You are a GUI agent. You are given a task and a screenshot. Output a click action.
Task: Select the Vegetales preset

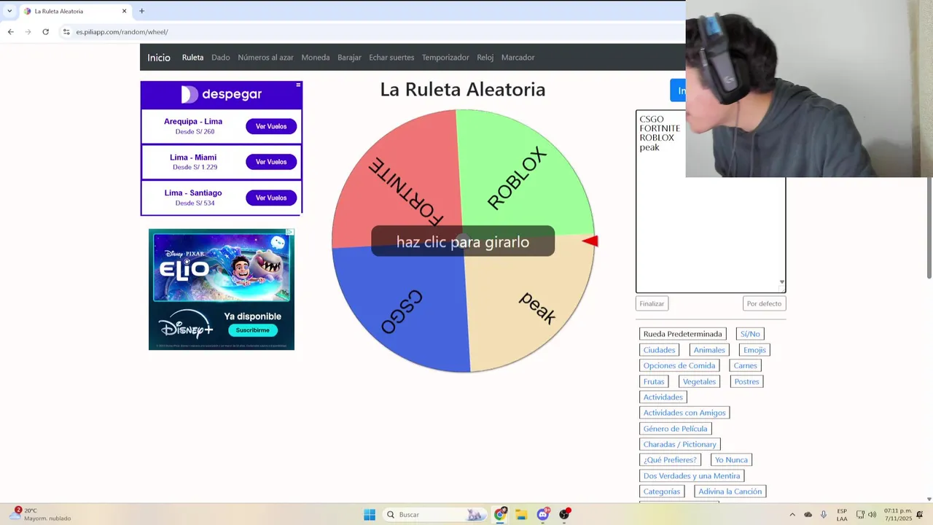699,381
